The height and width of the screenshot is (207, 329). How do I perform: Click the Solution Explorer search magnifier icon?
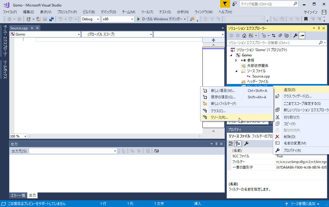(x=320, y=43)
